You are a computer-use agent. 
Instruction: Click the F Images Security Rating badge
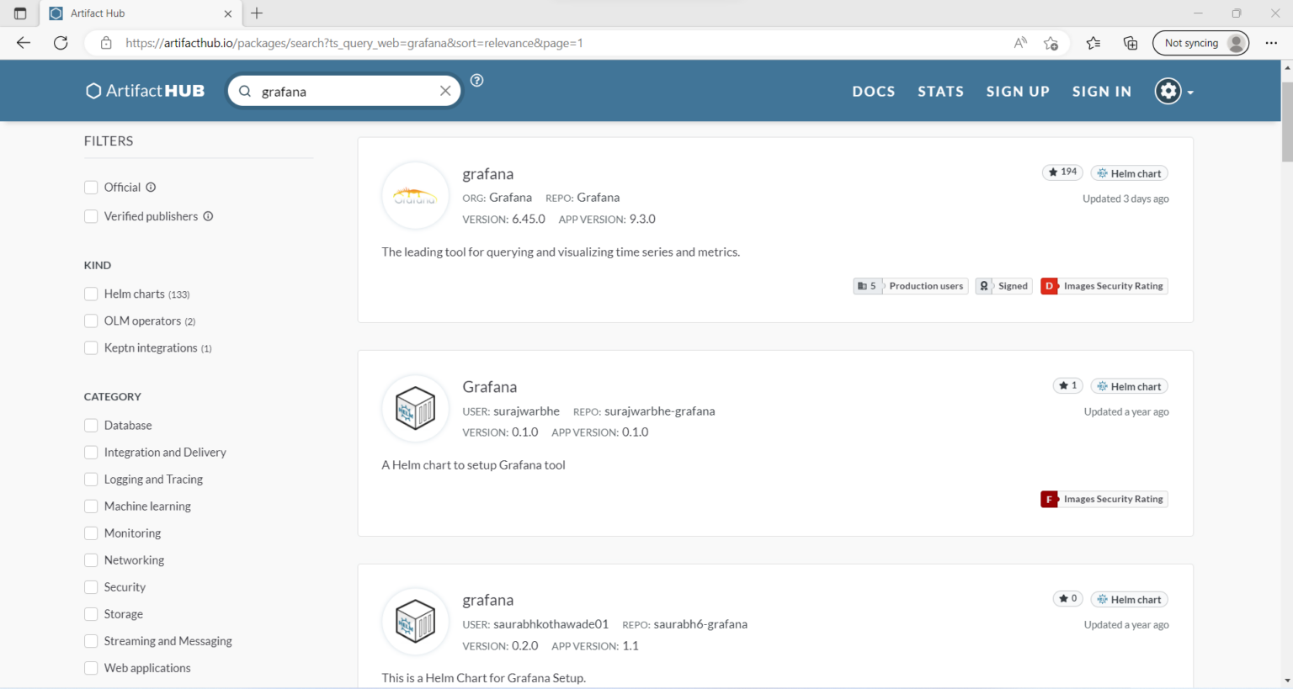click(1103, 498)
